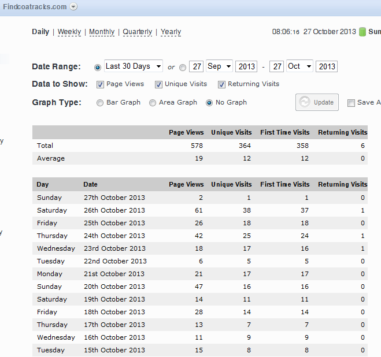Click the Total page views value 578

click(x=197, y=146)
